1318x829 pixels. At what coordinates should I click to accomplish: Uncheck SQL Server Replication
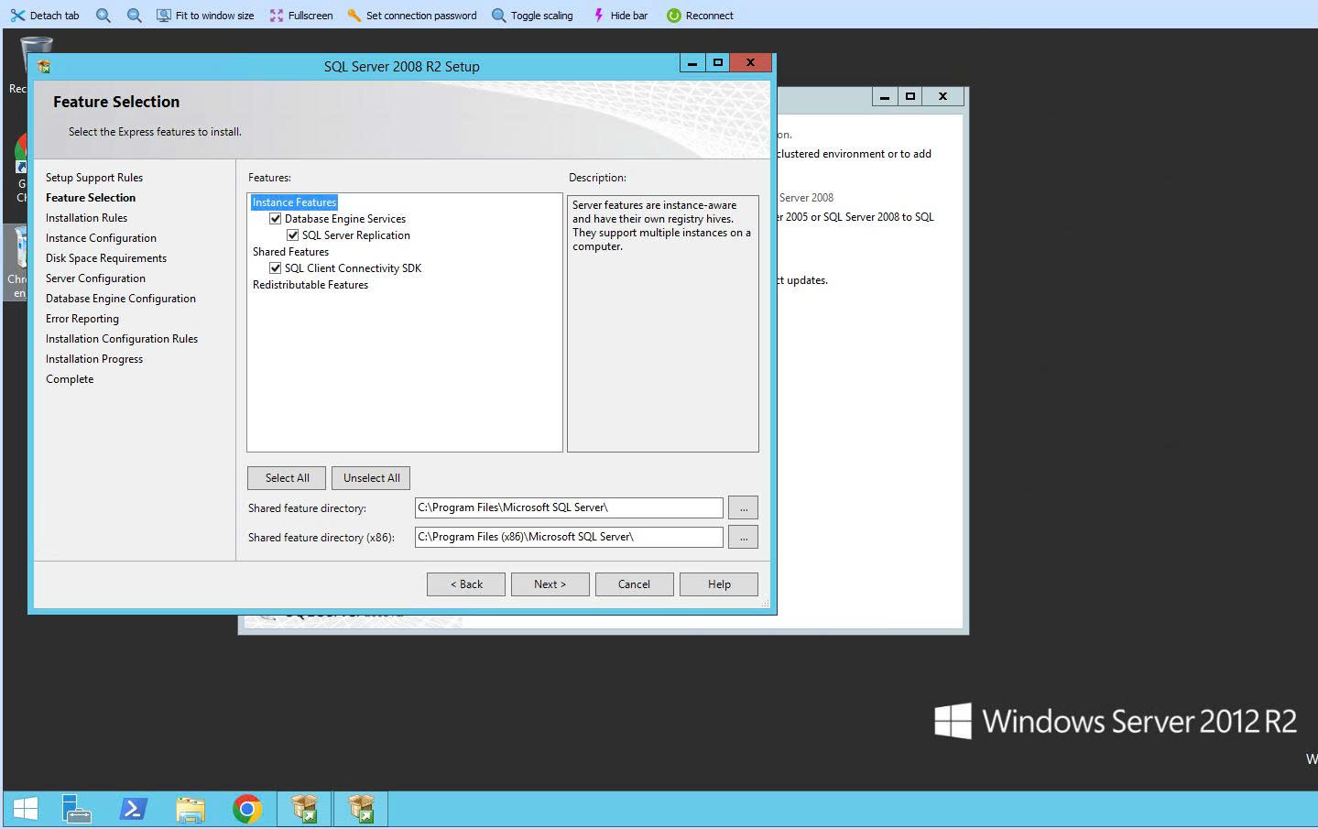point(292,235)
